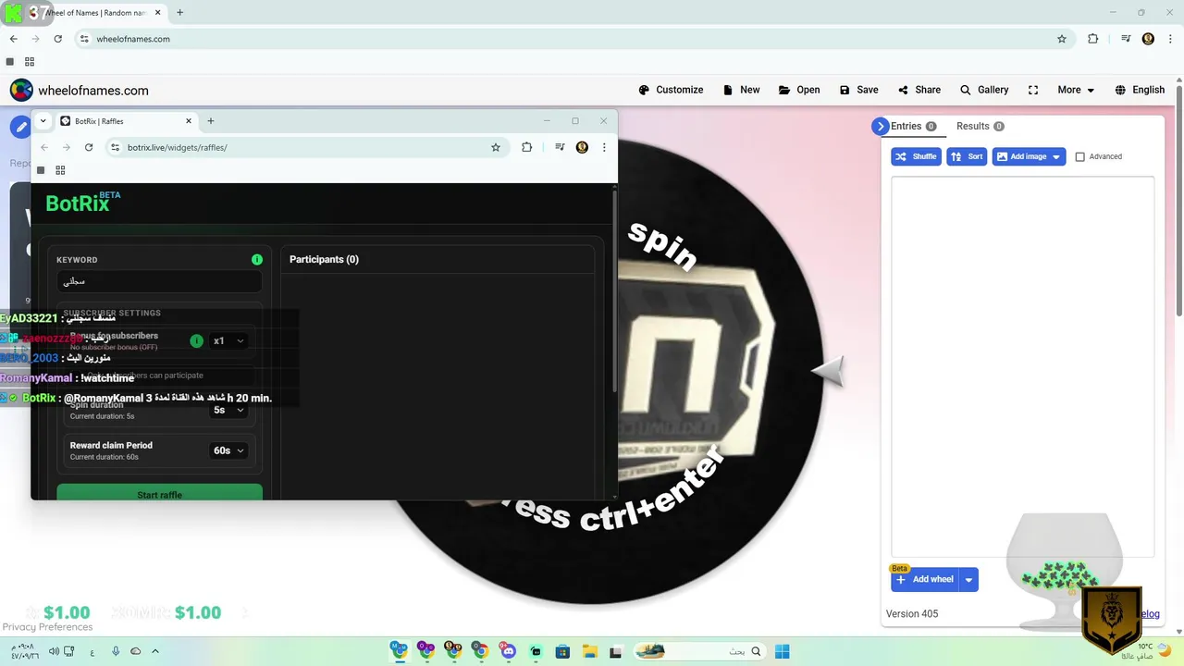
Task: Open profile avatar in BotRix window
Action: 582,147
